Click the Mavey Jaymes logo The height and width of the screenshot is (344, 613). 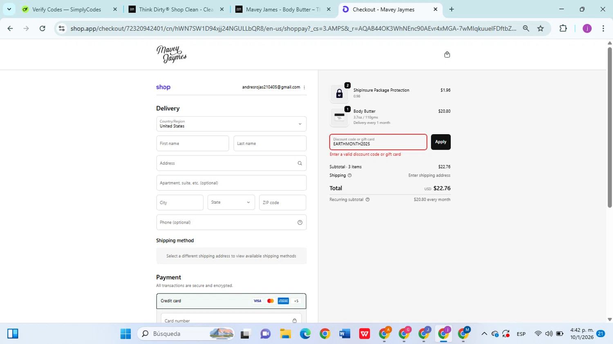(171, 54)
